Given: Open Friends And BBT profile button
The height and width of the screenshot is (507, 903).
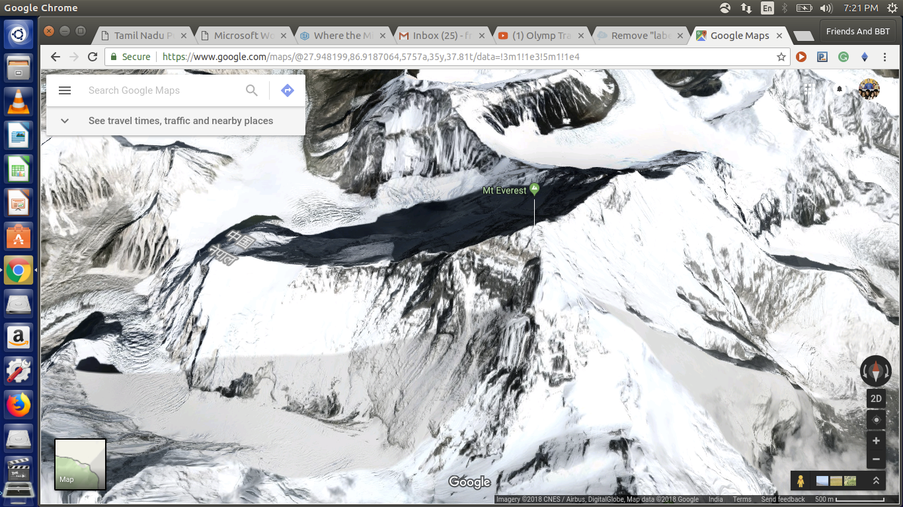Looking at the screenshot, I should point(858,31).
